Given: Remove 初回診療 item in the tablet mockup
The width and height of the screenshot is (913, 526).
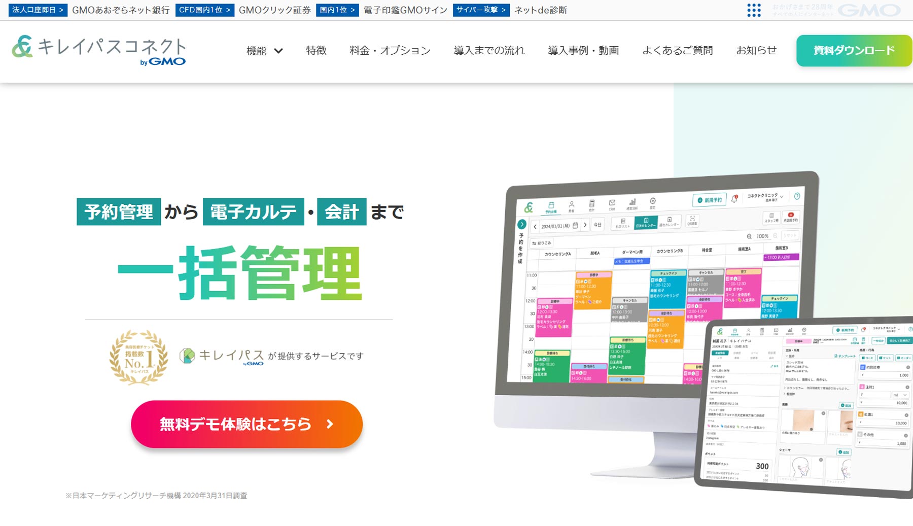Looking at the screenshot, I should (x=908, y=367).
